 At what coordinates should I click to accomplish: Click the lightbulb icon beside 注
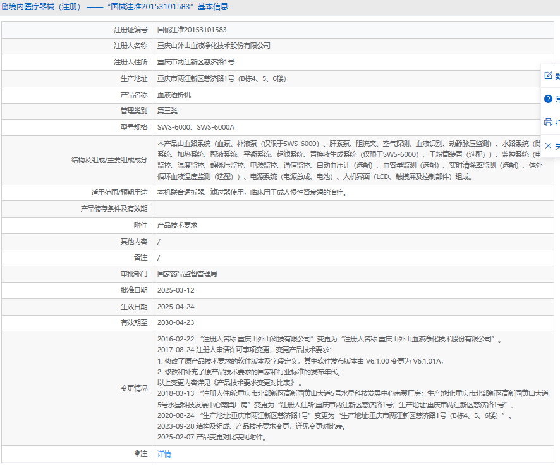137,453
